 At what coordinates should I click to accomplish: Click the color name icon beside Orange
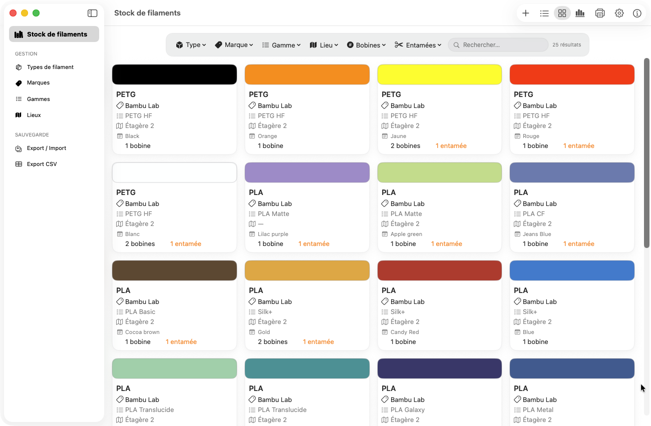252,136
